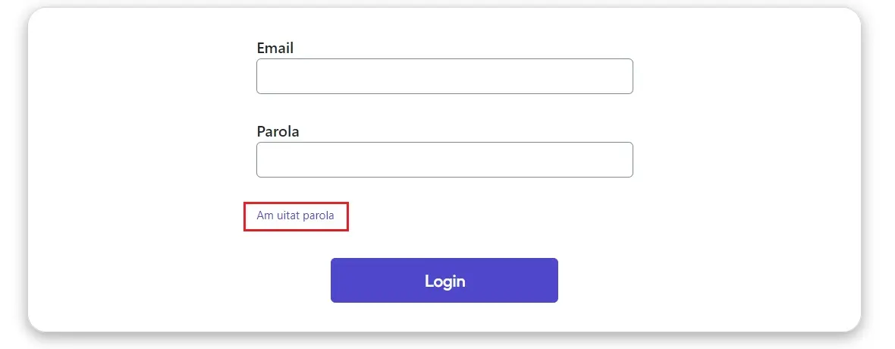Follow the forgot password link

[295, 215]
